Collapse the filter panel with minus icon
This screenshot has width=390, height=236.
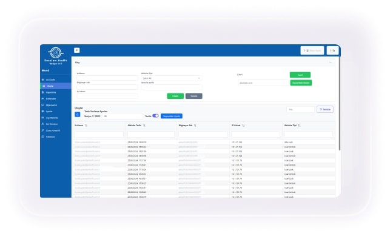331,62
